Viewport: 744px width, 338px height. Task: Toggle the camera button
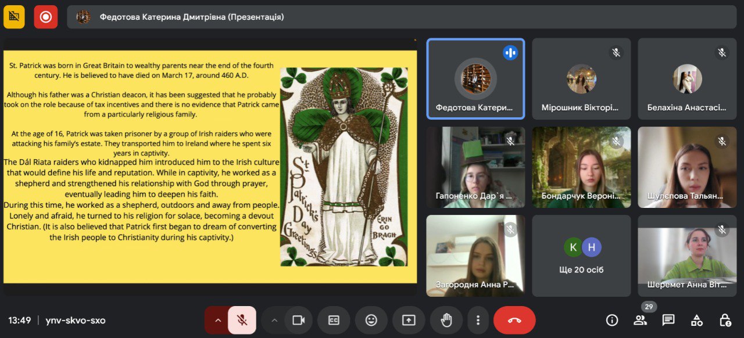[299, 320]
